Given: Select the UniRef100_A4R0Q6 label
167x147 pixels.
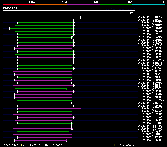Looking at the screenshot, I should 150,43.
